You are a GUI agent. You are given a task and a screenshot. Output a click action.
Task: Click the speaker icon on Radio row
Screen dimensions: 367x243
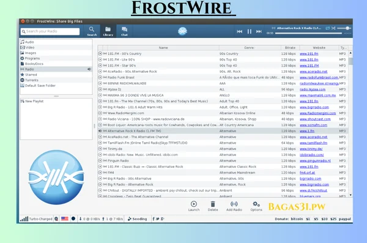[x=89, y=69]
